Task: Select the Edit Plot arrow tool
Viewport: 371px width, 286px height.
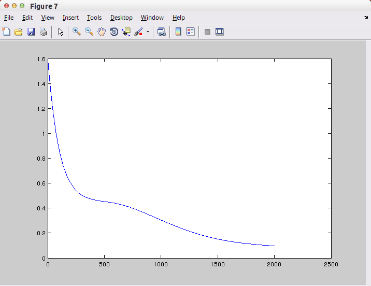Action: click(61, 32)
